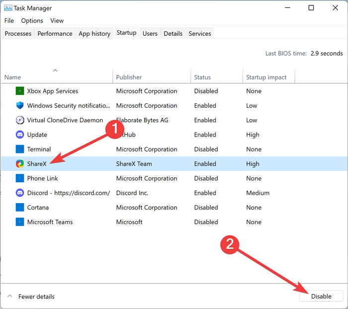Select the Xbox App Services row name
The height and width of the screenshot is (309, 348).
[53, 91]
